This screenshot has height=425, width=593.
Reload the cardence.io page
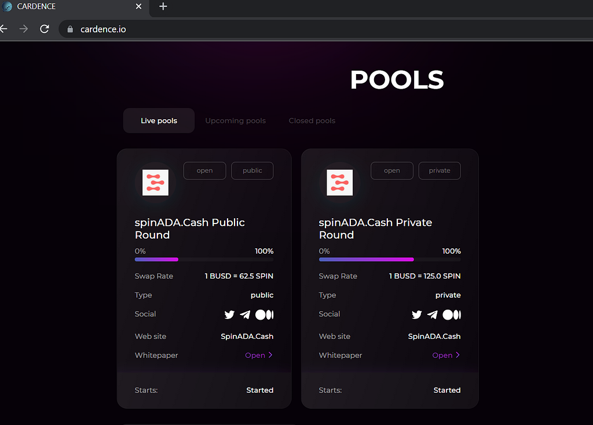(x=45, y=29)
